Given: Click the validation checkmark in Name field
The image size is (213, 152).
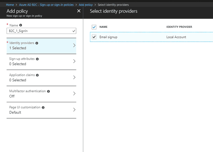Looking at the screenshot, I should coord(74,31).
